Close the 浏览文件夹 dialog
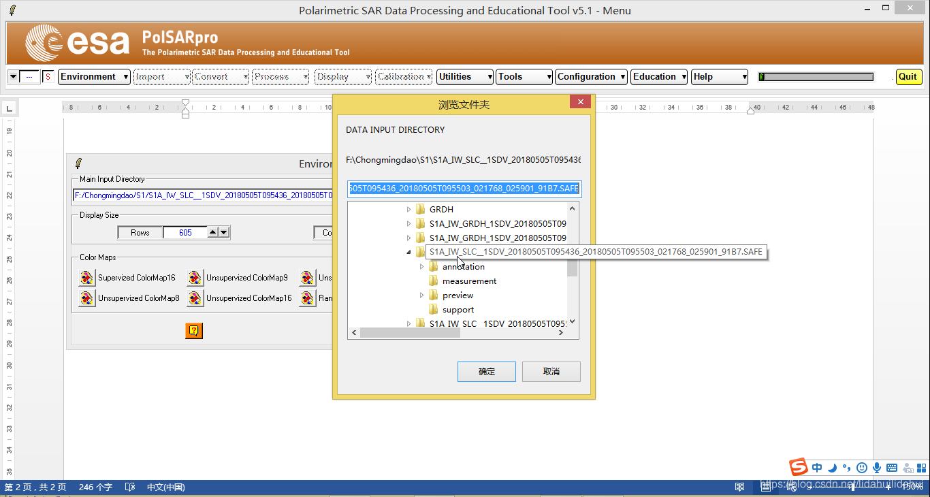 click(x=580, y=102)
